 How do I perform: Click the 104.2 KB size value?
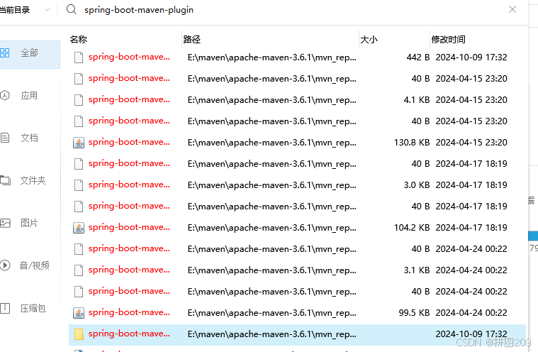[x=412, y=227]
